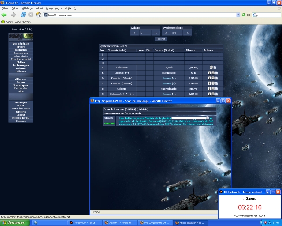Click the espionage icon in Bahamut's row
282x226 pixels.
[x=210, y=94]
